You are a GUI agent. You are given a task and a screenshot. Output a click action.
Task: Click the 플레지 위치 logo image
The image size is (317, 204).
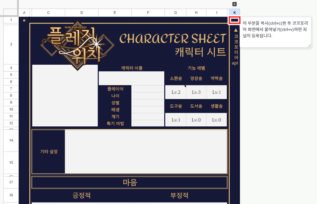point(77,45)
